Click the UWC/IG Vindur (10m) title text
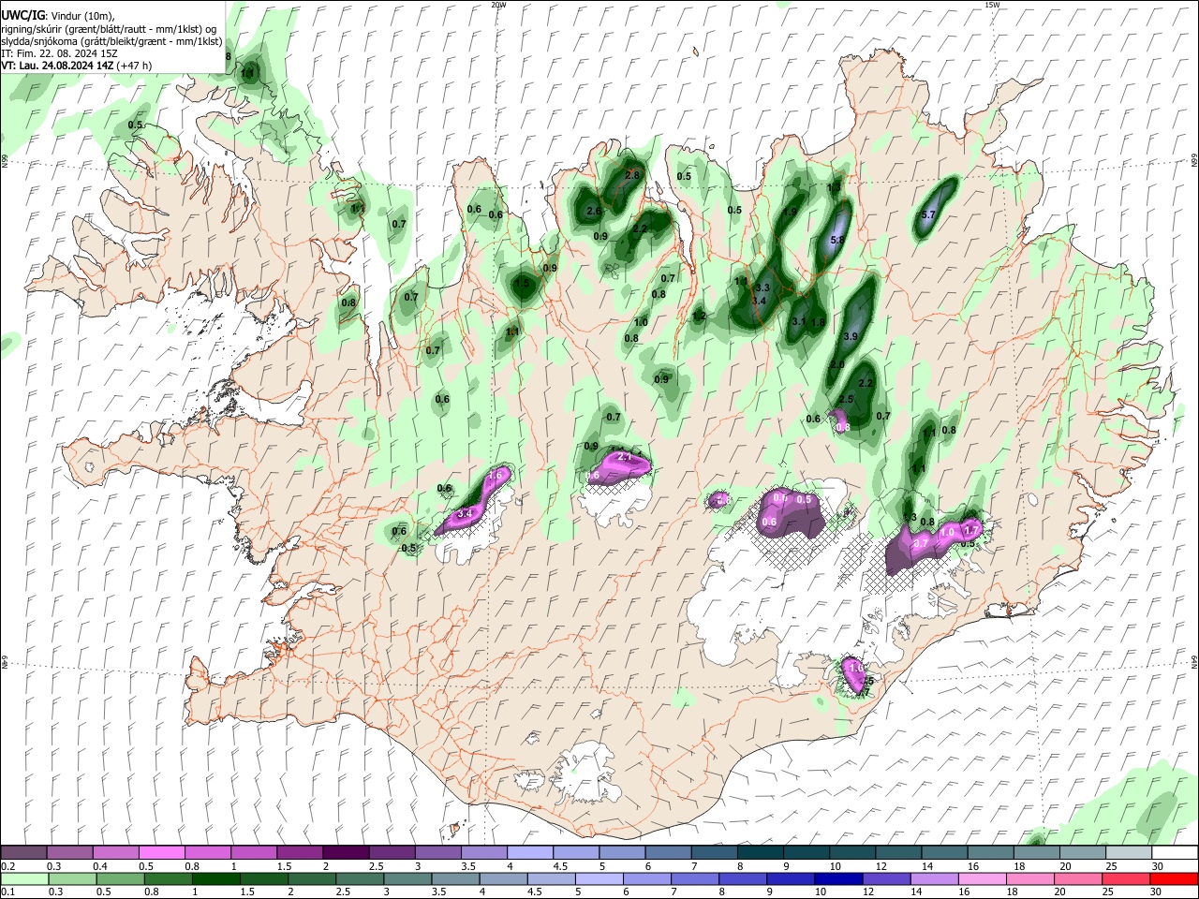This screenshot has width=1199, height=899. 57,16
